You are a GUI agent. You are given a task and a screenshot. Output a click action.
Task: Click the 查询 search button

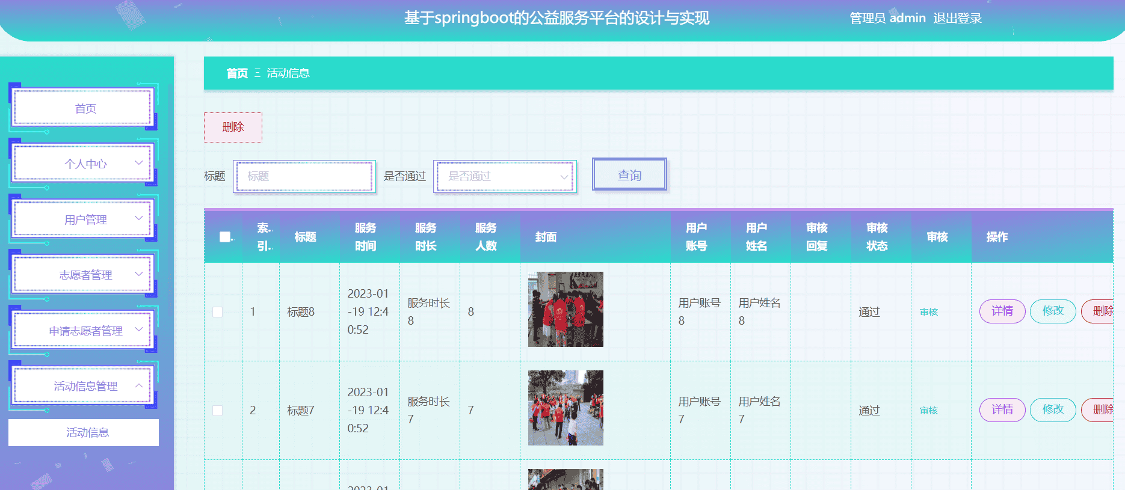(629, 174)
